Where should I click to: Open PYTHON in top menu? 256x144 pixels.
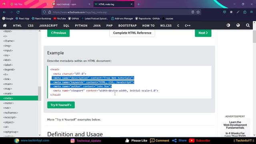click(81, 26)
